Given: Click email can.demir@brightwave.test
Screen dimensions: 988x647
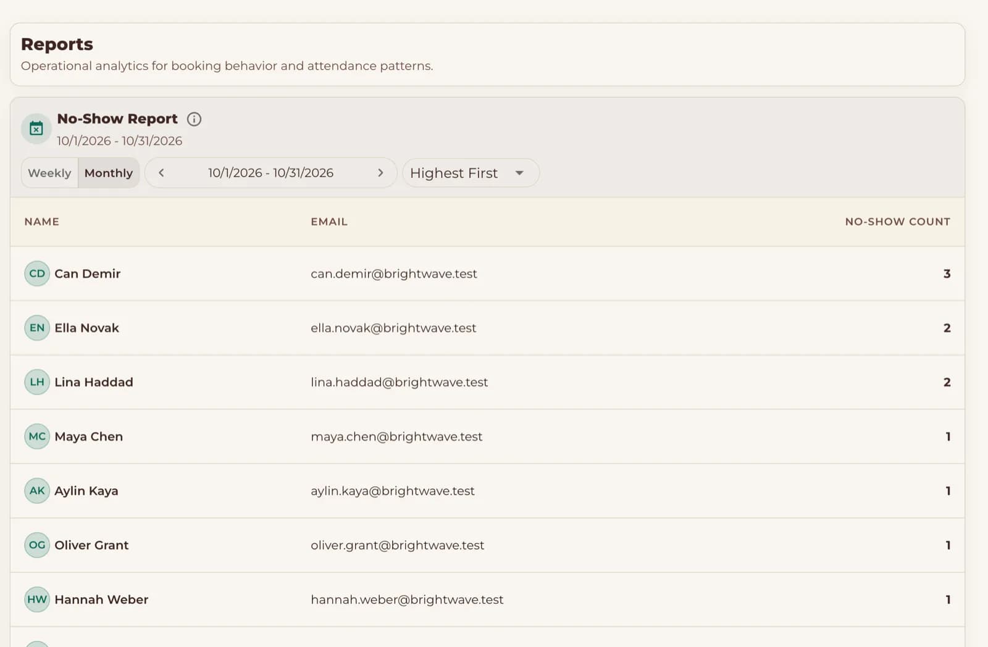Looking at the screenshot, I should coord(394,273).
